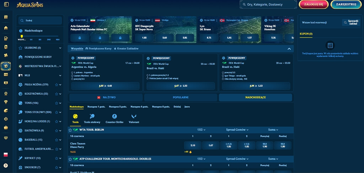The image size is (364, 173).
Task: Select the highlighted soccer ball sports icon
Action: click(6, 66)
